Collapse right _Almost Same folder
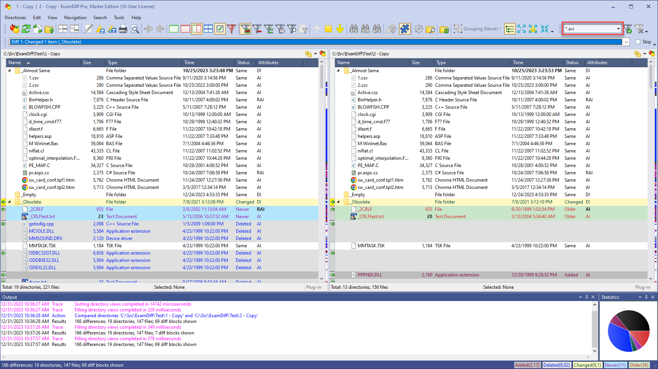The height and width of the screenshot is (369, 658). coord(338,71)
